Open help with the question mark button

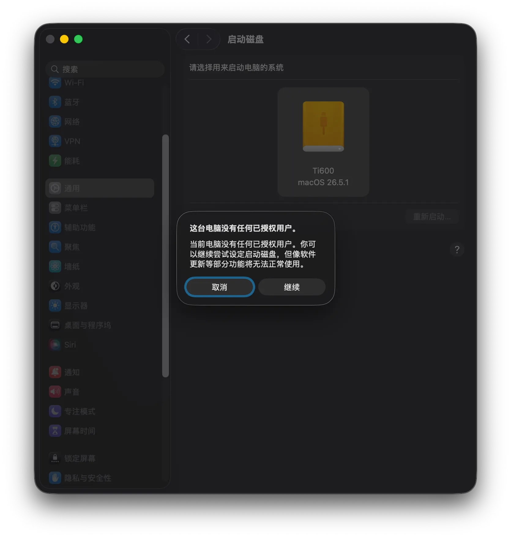[457, 250]
